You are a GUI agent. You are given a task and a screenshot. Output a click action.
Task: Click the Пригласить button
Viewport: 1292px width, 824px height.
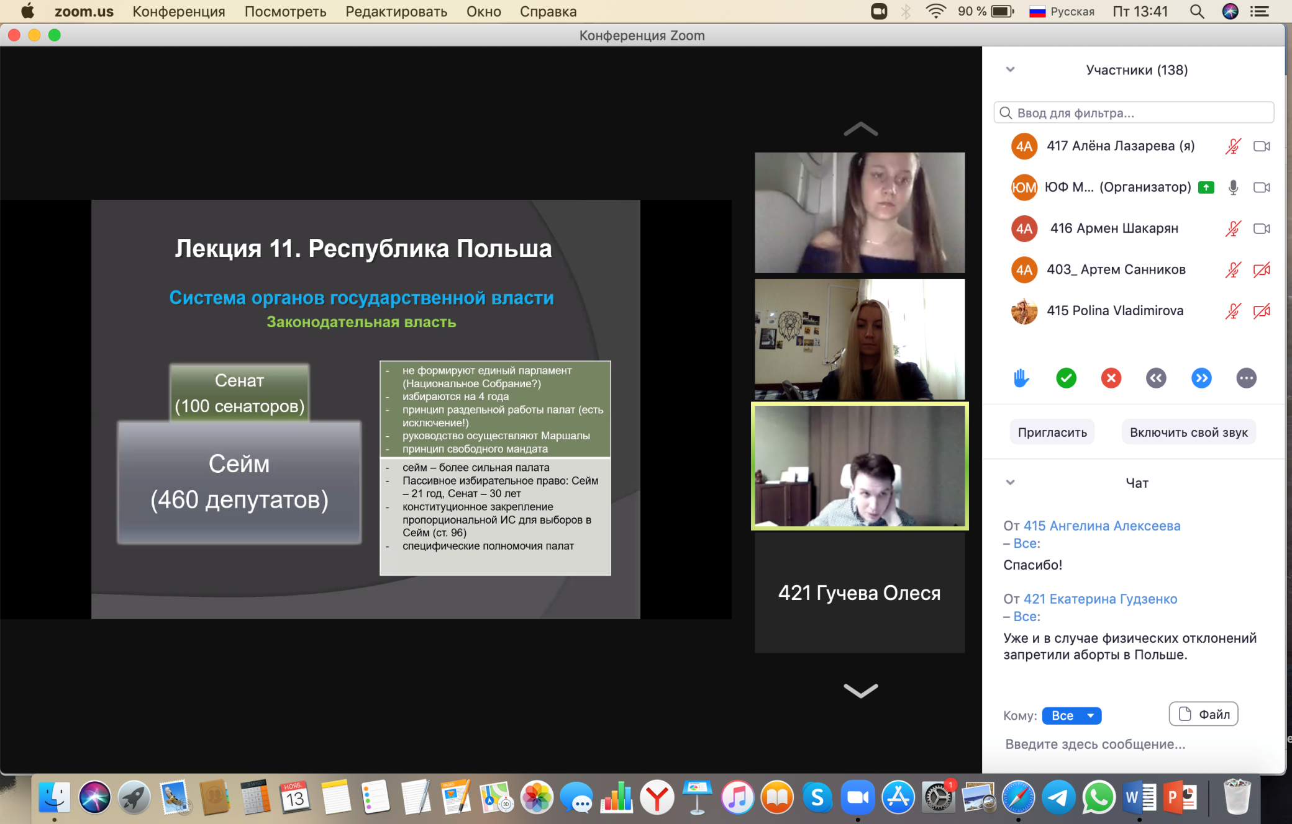click(1052, 432)
